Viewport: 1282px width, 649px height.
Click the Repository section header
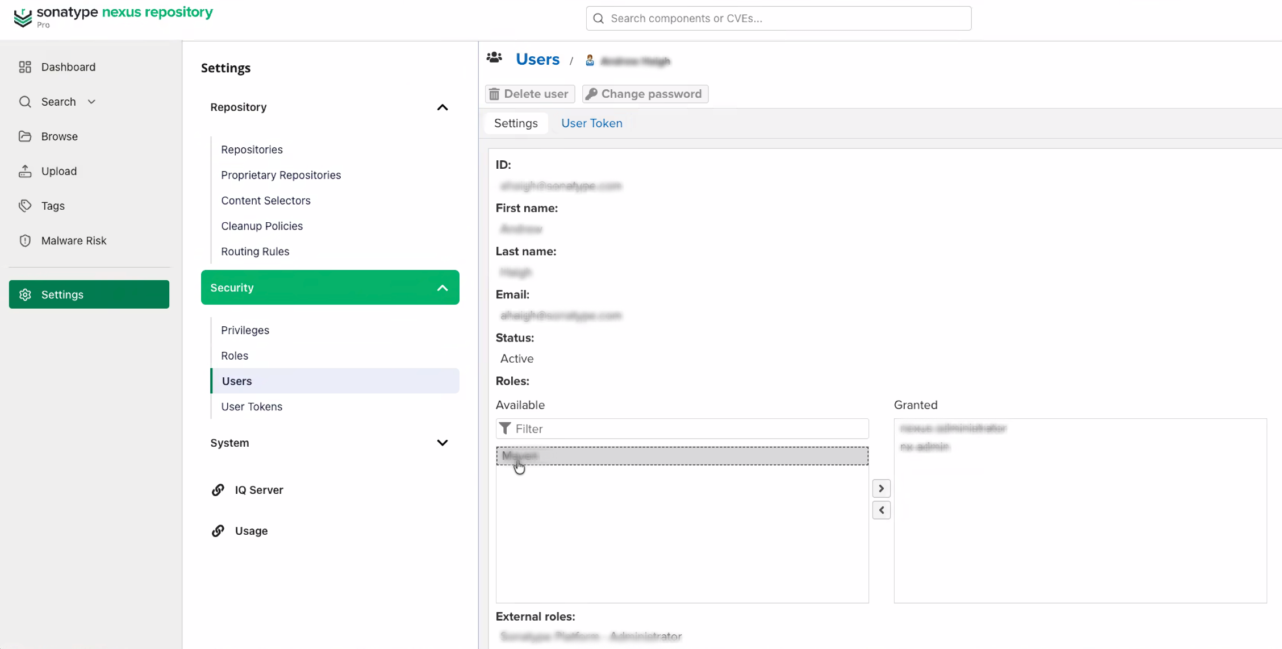click(x=330, y=107)
